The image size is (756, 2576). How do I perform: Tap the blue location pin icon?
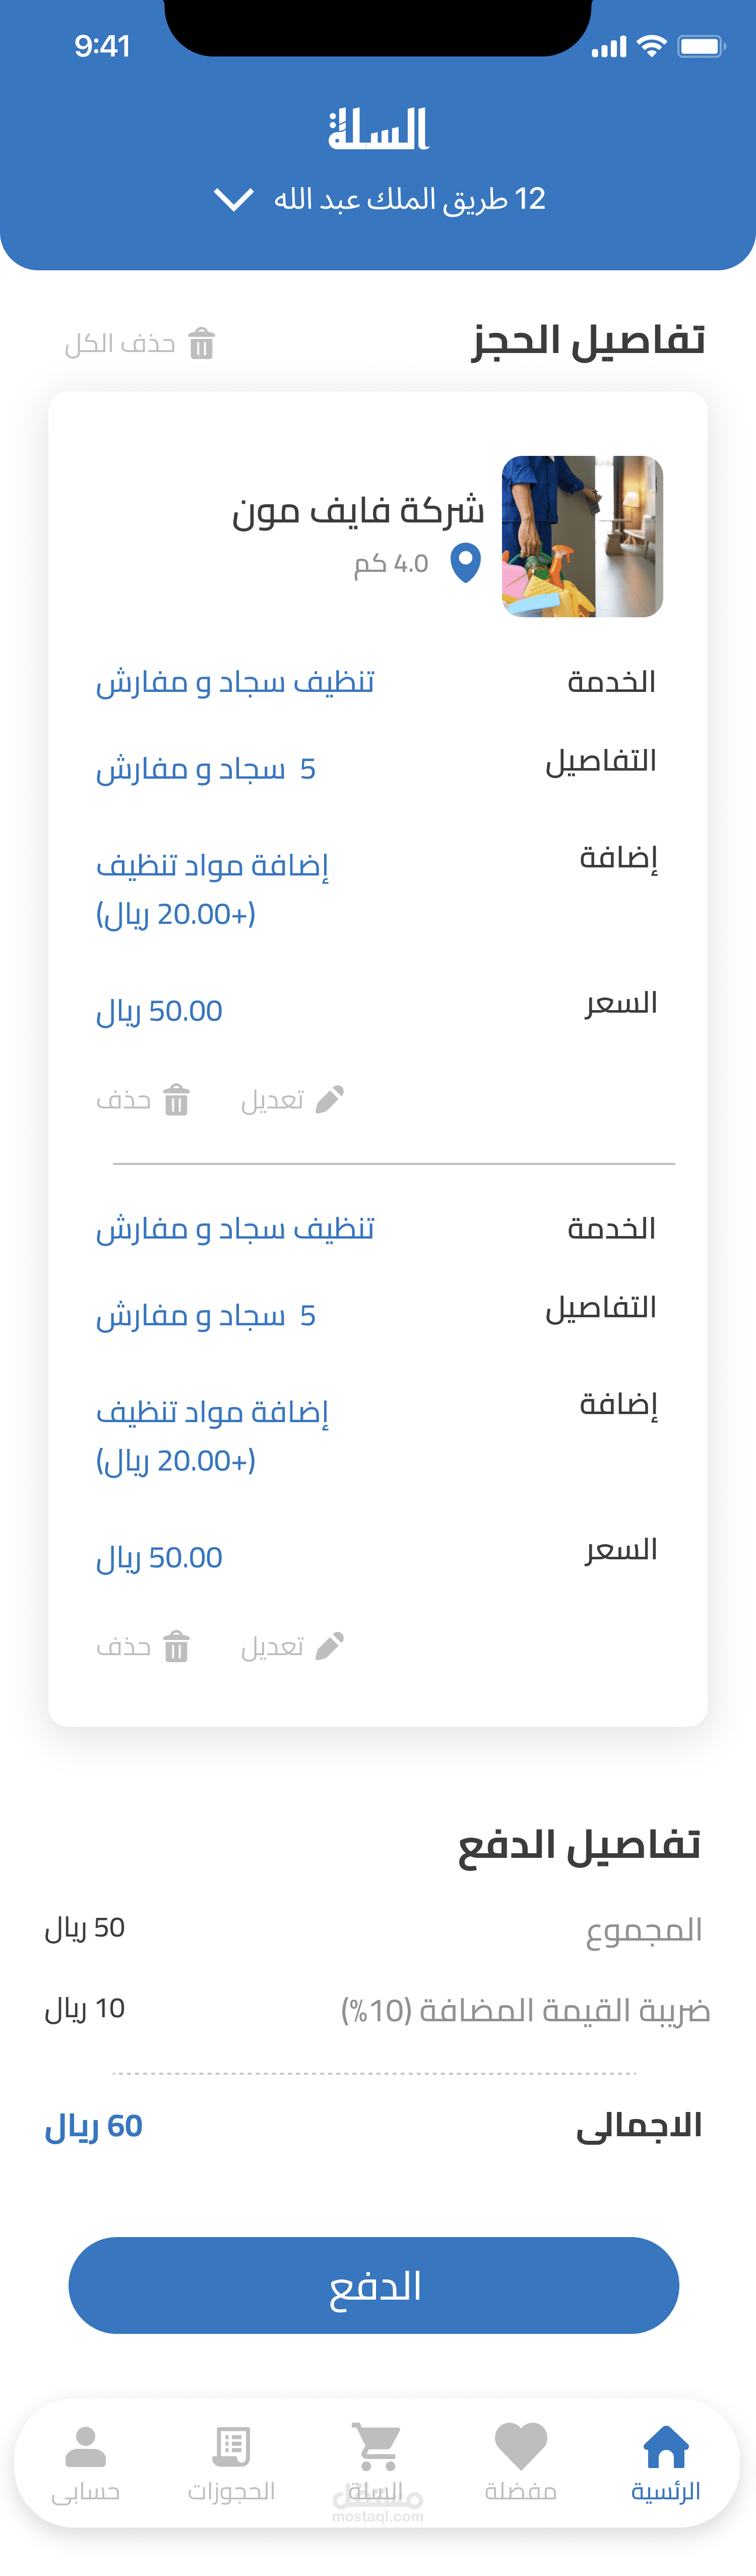click(465, 563)
